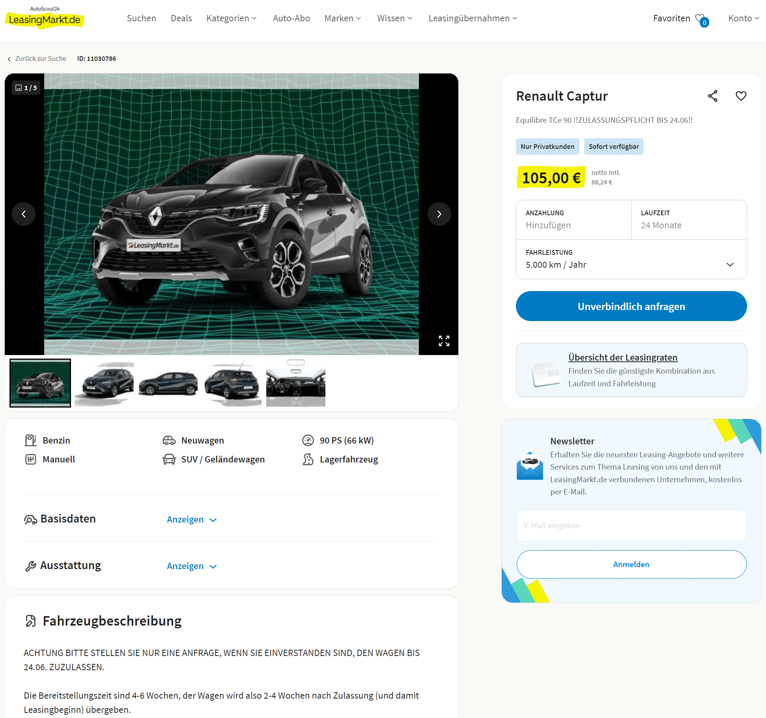Open the Suchen nav item
The image size is (766, 718).
pos(142,19)
